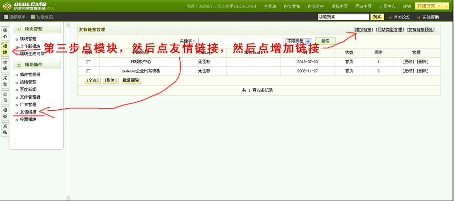
Task: Check the box for dedecms企业网站模板 row
Action: pos(88,71)
